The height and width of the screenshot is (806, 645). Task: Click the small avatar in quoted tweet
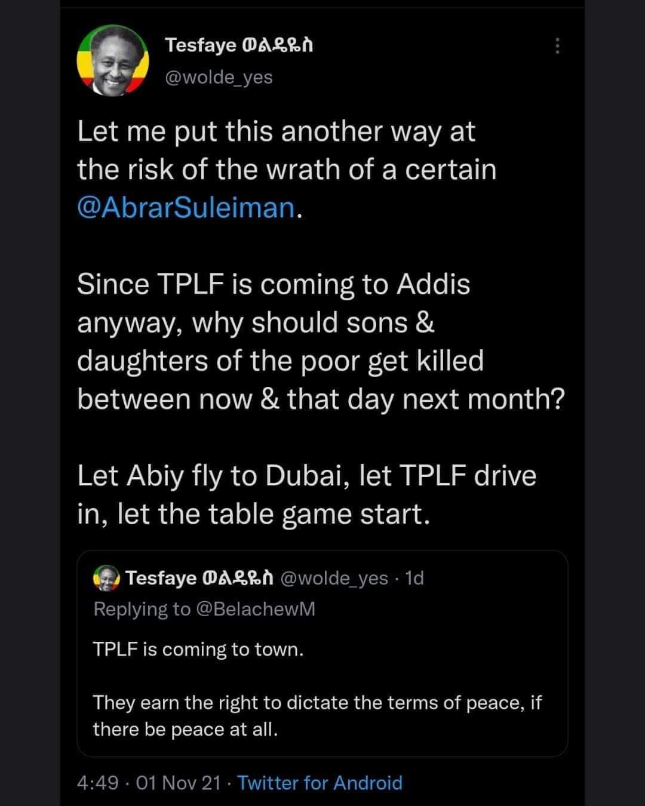tap(105, 578)
